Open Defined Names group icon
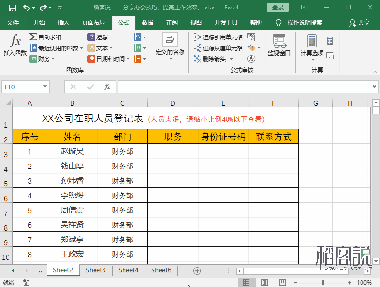This screenshot has height=287, width=380. tap(170, 39)
